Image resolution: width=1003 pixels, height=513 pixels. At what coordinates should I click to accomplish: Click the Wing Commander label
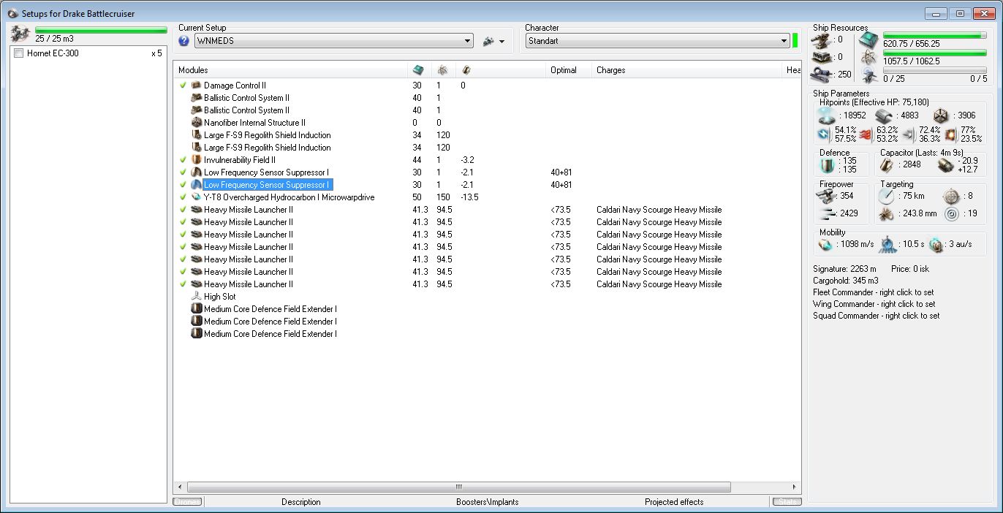click(874, 304)
